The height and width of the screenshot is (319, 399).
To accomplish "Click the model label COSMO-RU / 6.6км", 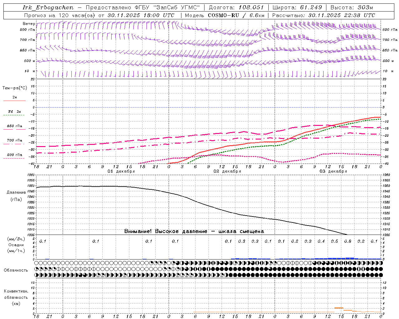I will click(236, 15).
